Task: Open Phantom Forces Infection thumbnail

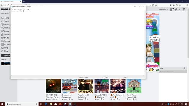Action: pyautogui.click(x=53, y=86)
